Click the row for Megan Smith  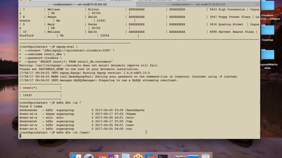[x=139, y=17]
